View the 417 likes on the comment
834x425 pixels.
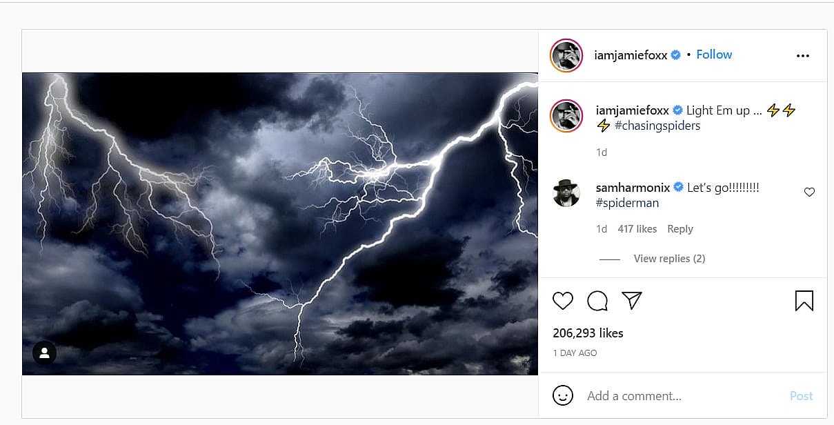(x=637, y=229)
